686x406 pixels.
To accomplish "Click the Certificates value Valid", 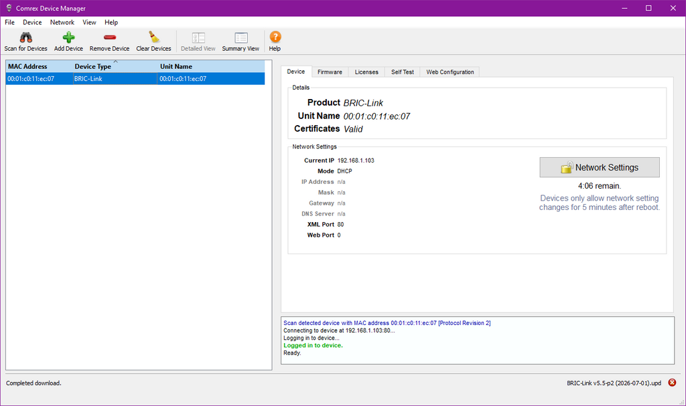I will (353, 129).
